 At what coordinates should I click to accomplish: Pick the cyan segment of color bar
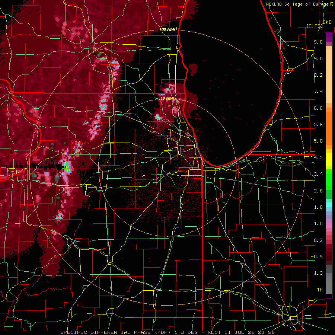click(329, 205)
